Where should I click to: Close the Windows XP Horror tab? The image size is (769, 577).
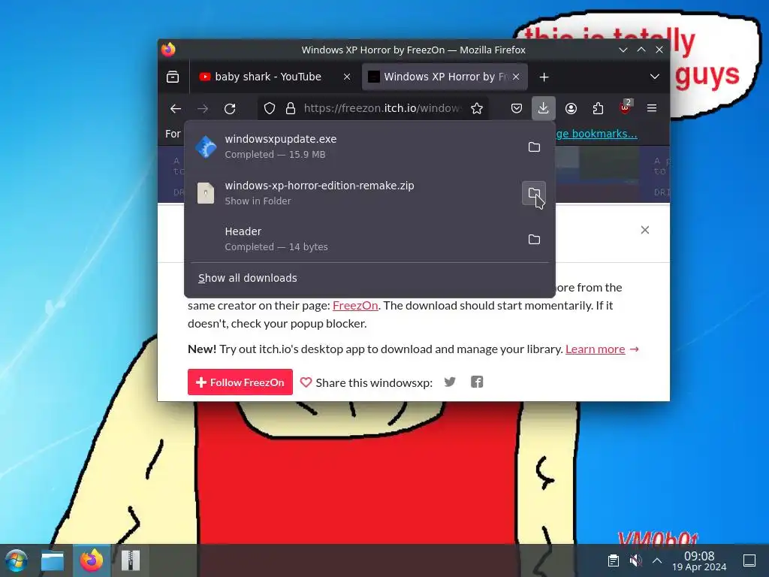pyautogui.click(x=516, y=77)
